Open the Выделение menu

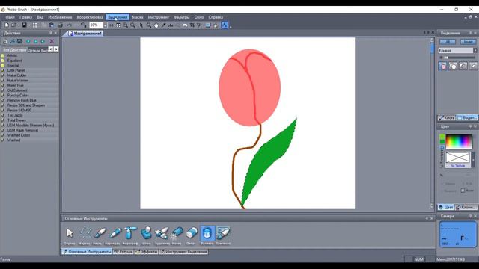[118, 17]
